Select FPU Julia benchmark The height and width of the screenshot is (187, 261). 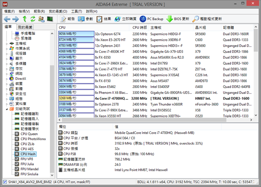pos(27,164)
